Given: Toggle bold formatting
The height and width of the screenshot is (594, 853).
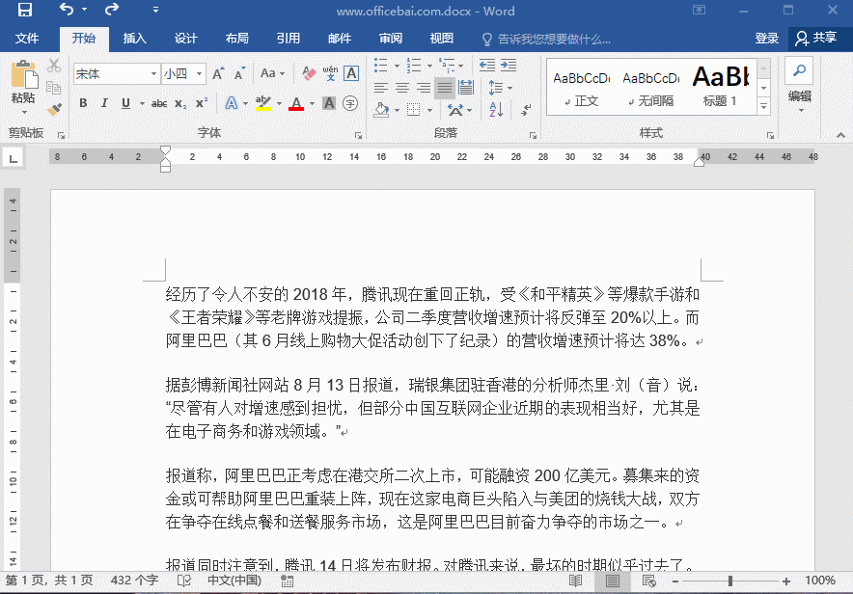Looking at the screenshot, I should (83, 103).
